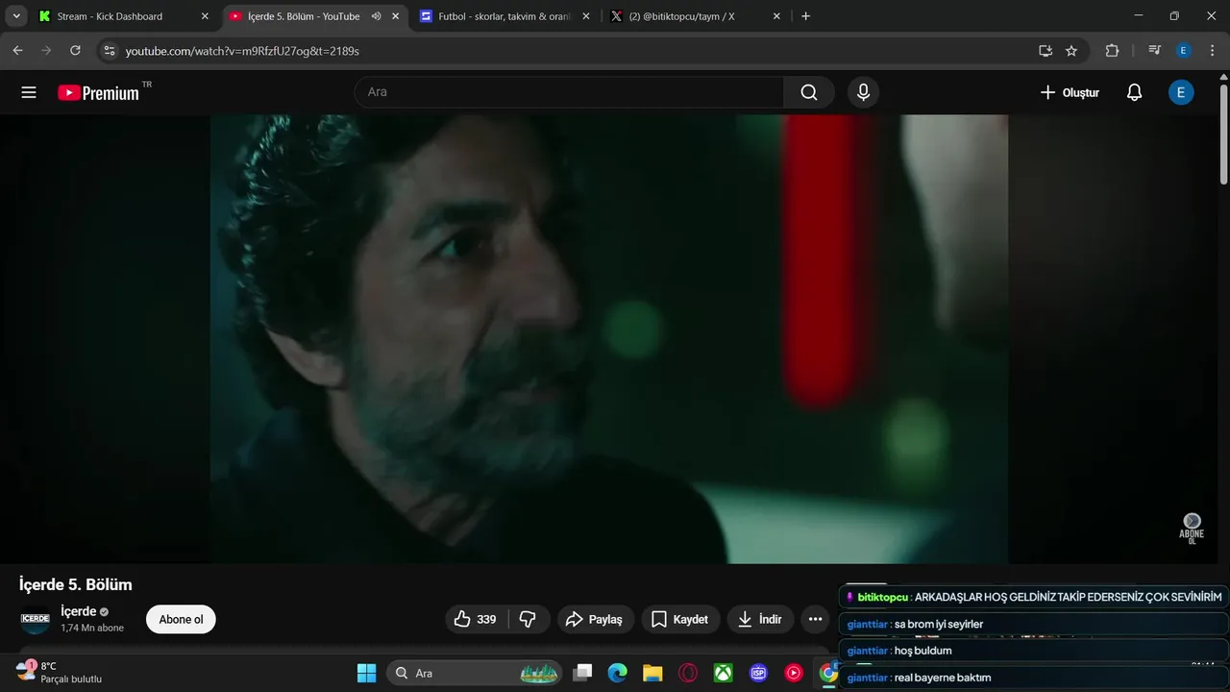Open İçerde channel name link
1230x692 pixels.
[x=78, y=611]
